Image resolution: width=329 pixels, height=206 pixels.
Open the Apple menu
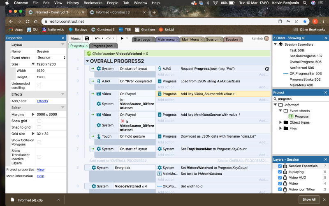click(7, 3)
